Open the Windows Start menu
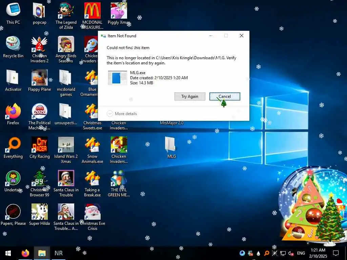347x260 pixels. click(x=8, y=253)
